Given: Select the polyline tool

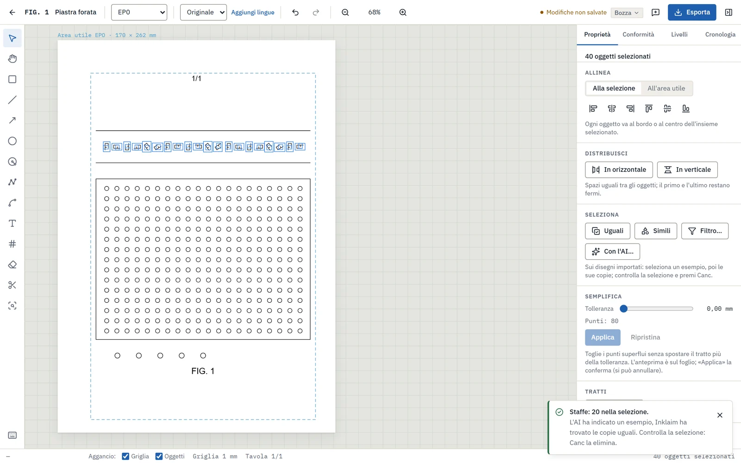Looking at the screenshot, I should pyautogui.click(x=13, y=182).
